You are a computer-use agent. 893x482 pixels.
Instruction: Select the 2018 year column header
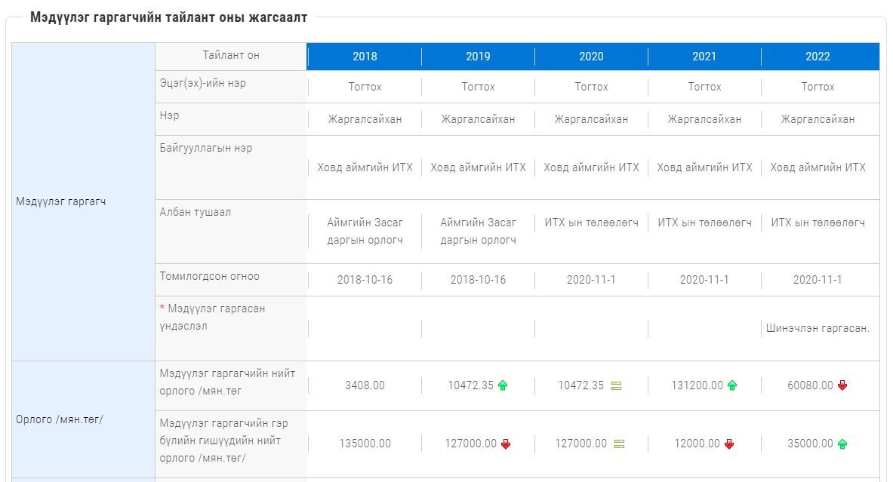[x=365, y=57]
